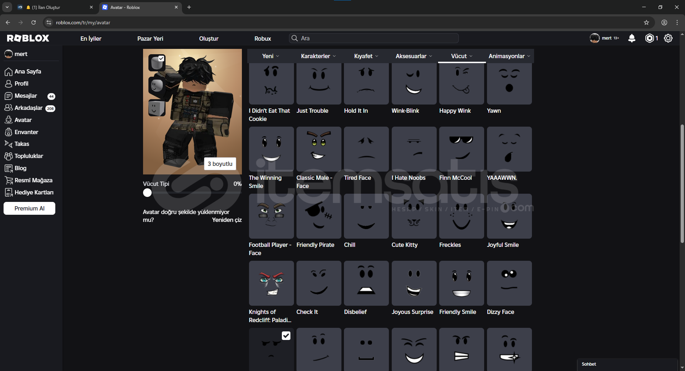This screenshot has height=371, width=685.
Task: Open a new browser tab
Action: (189, 7)
